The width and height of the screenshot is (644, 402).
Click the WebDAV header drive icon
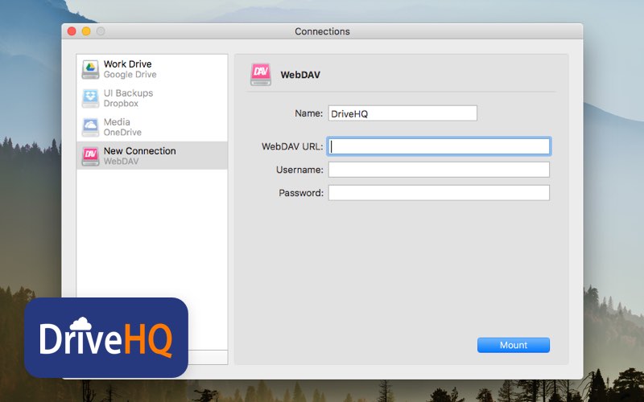point(261,74)
